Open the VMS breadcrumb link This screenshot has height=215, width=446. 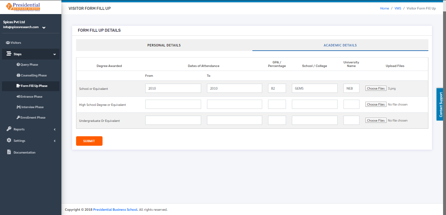398,8
